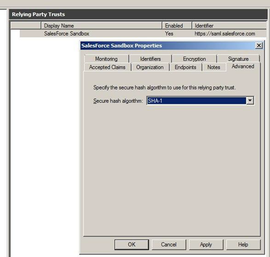Click the Secure hash algorithm label
The image size is (270, 257).
click(x=118, y=101)
